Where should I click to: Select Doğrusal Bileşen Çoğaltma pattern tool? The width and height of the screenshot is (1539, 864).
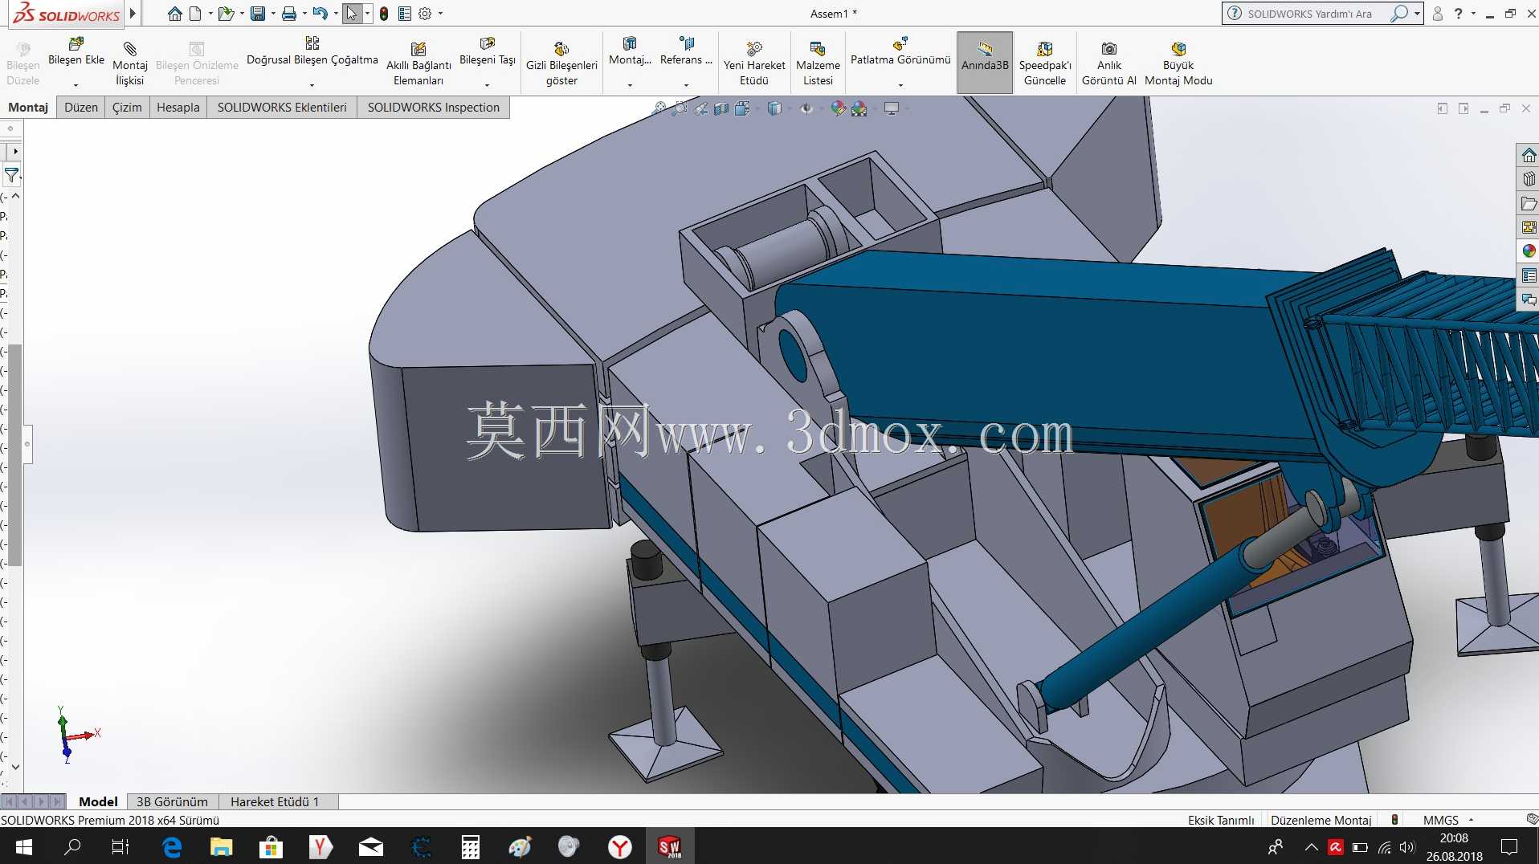[x=312, y=51]
